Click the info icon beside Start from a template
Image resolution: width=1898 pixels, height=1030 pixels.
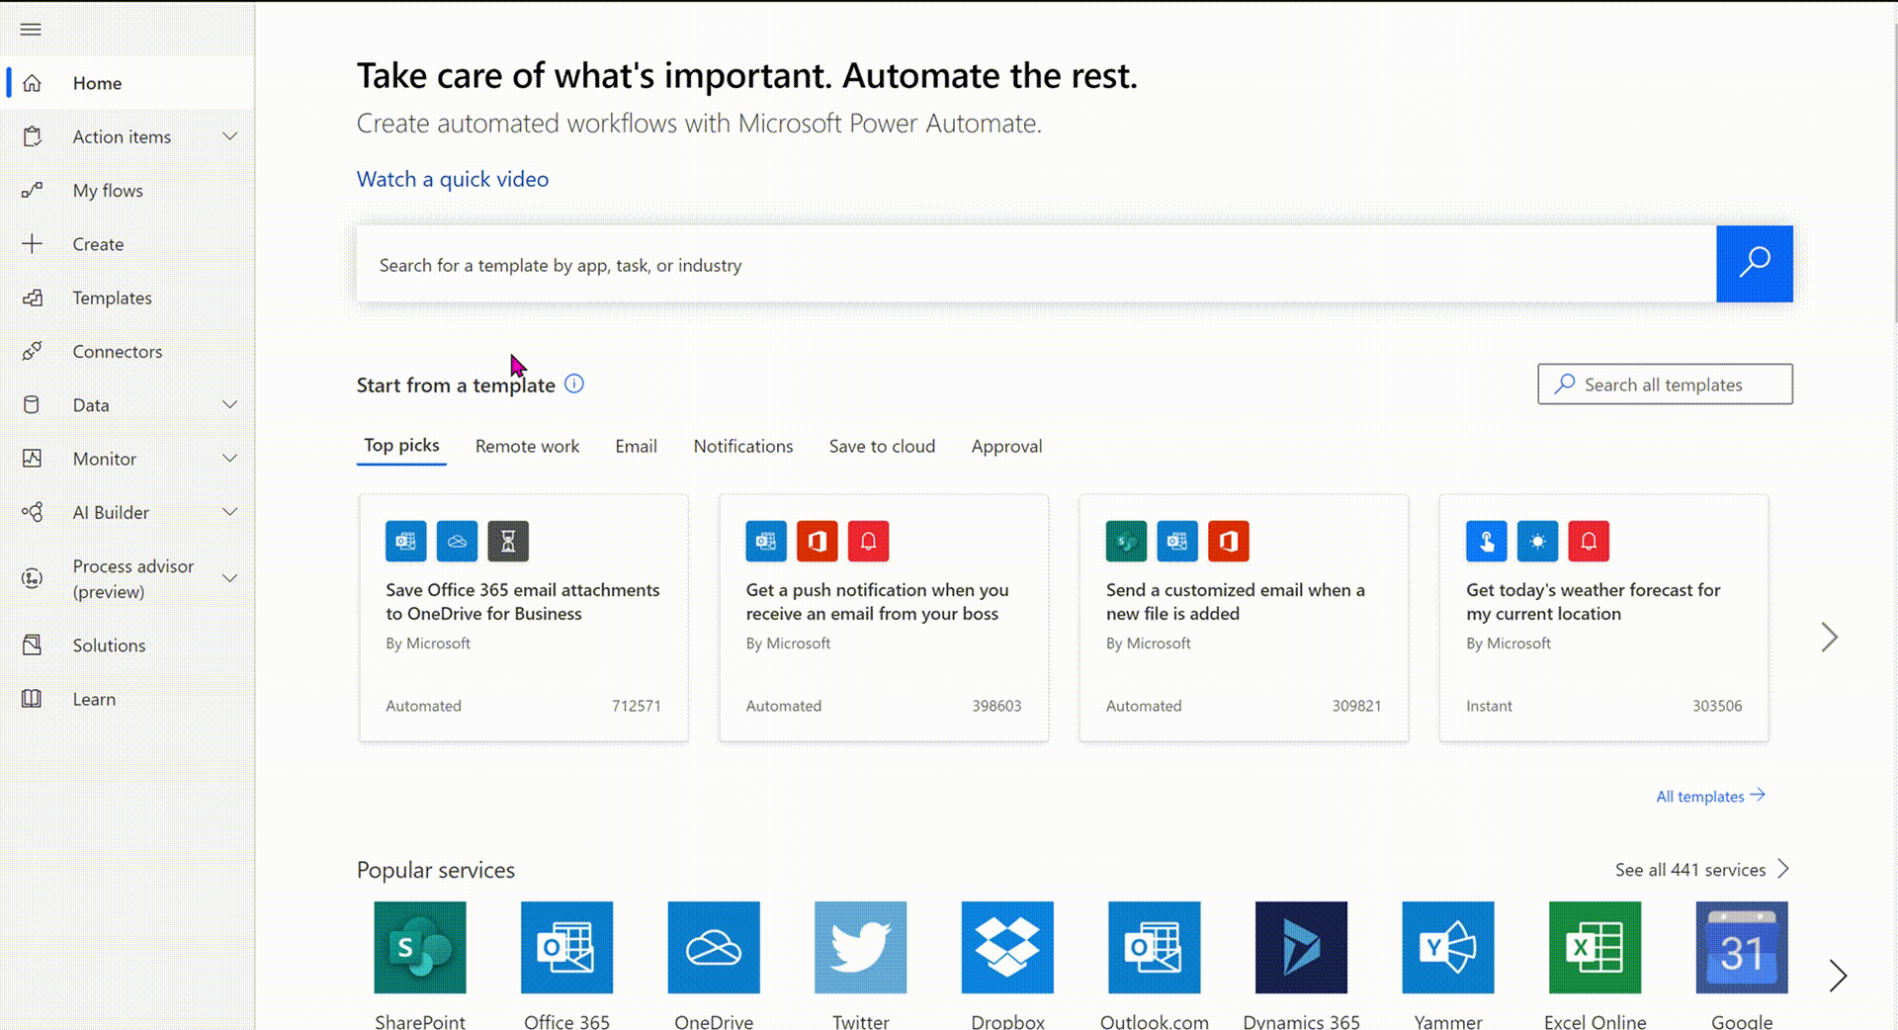pyautogui.click(x=574, y=384)
